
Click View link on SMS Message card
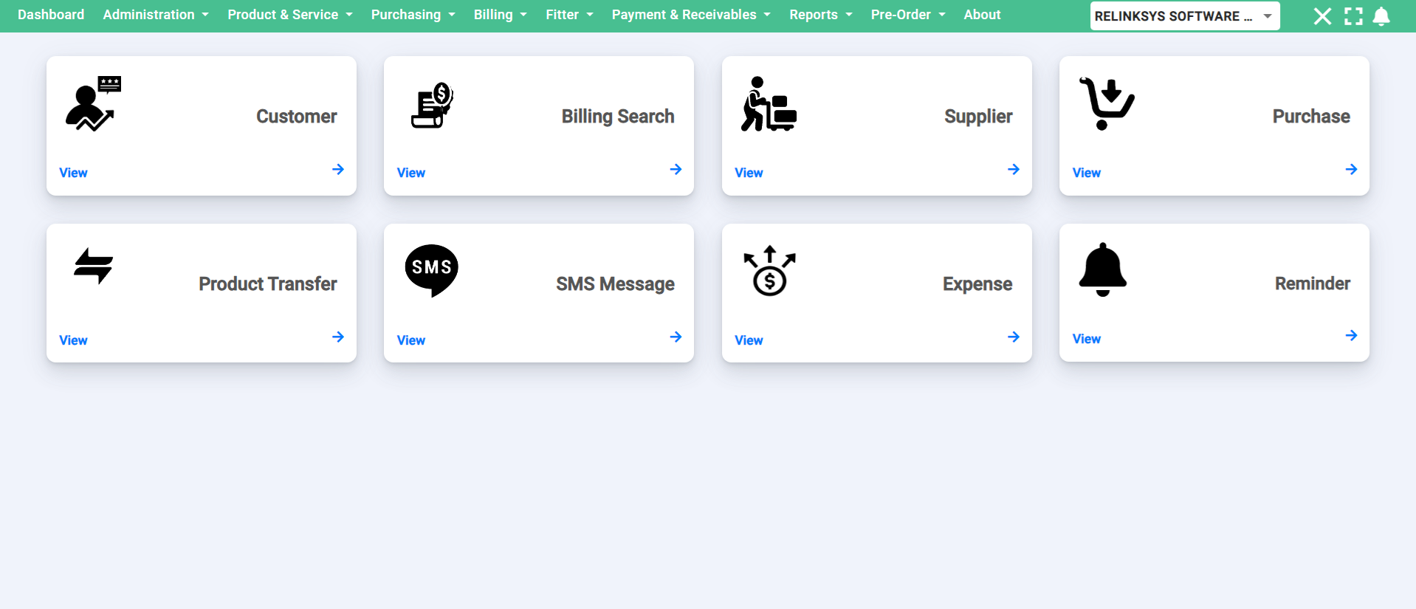(x=411, y=340)
